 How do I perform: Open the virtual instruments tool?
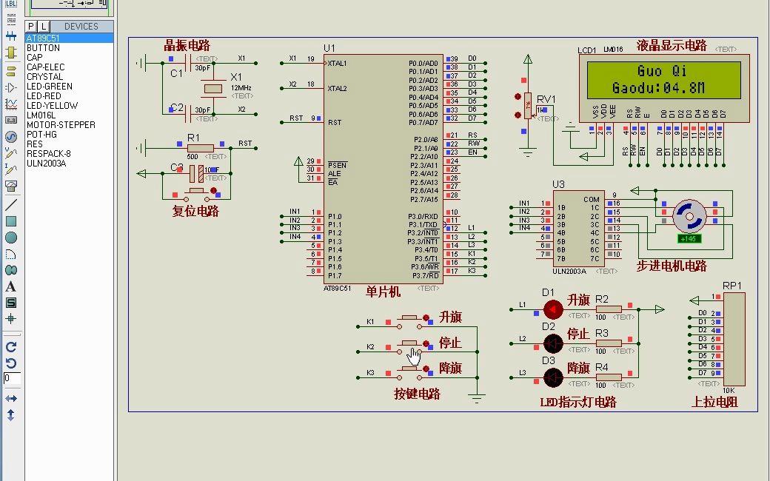pyautogui.click(x=11, y=186)
